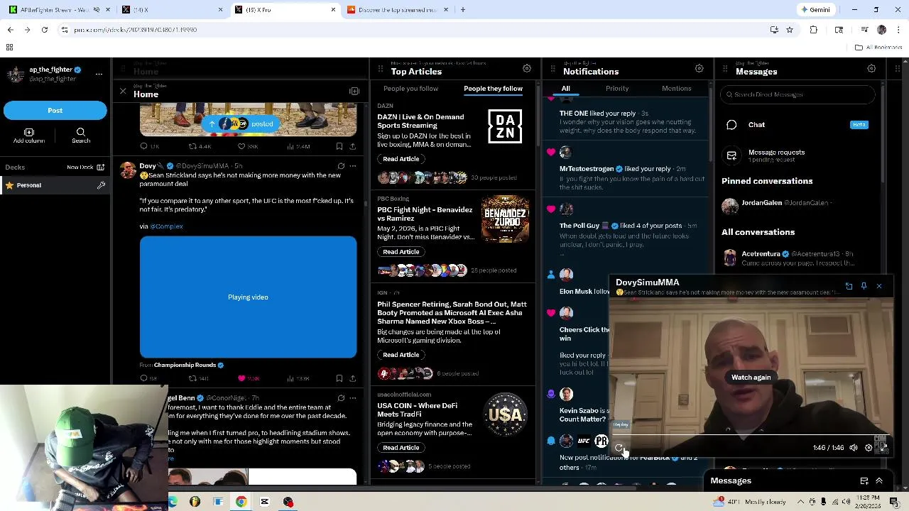The height and width of the screenshot is (511, 909).
Task: Open Championship Rounds source link
Action: coord(185,366)
